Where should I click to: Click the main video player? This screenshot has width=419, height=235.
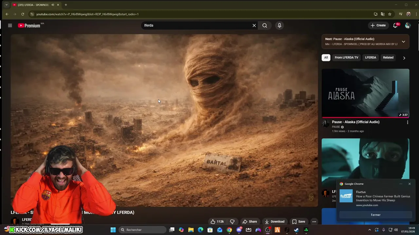pos(164,120)
